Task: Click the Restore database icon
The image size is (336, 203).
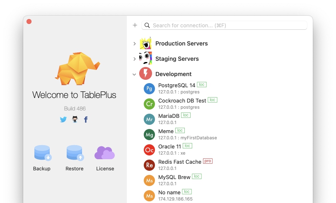Action: tap(75, 153)
